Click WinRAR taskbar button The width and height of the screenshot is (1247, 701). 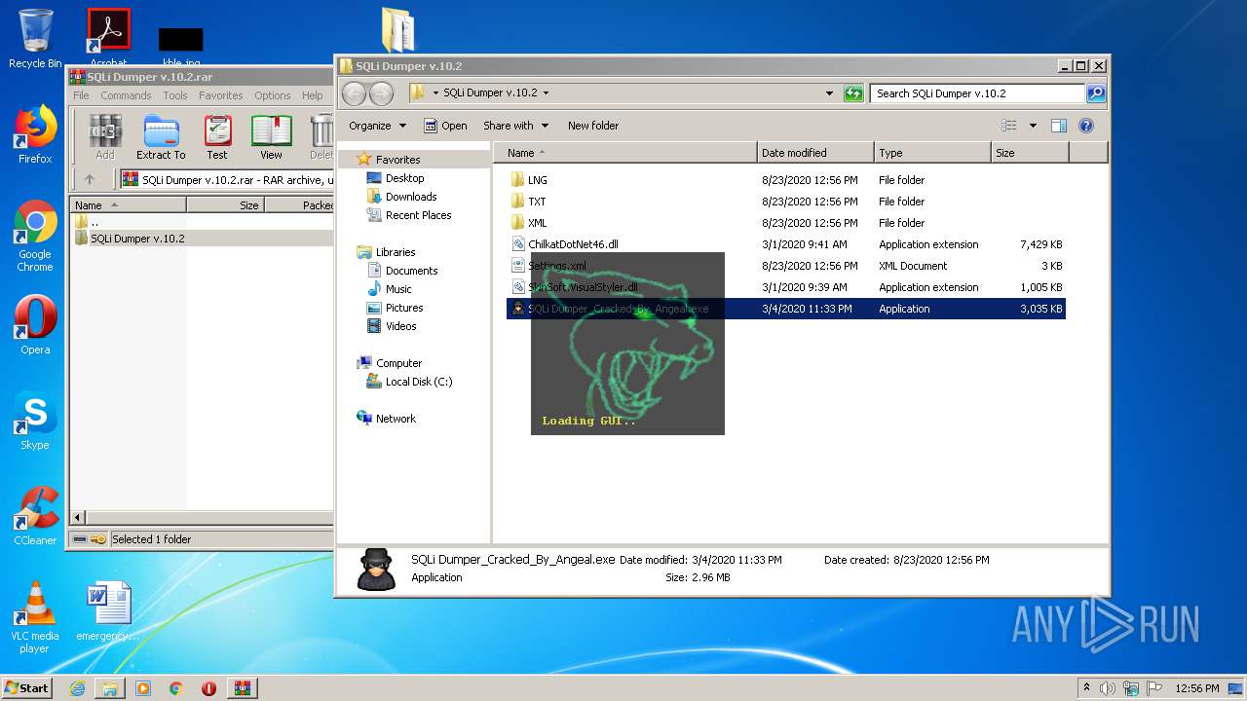[243, 688]
